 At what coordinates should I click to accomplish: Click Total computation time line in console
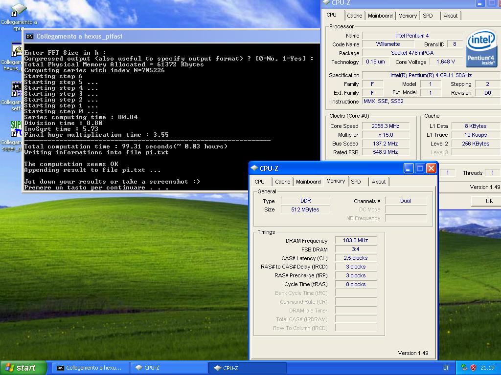click(126, 146)
